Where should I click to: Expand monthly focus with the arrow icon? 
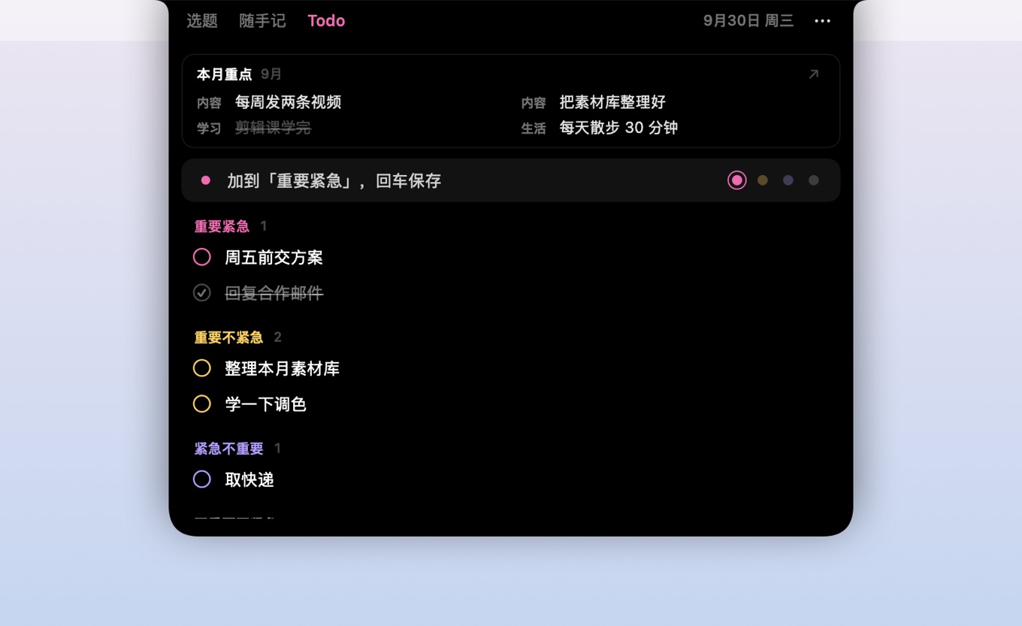pyautogui.click(x=813, y=74)
